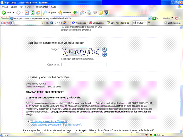Open the Marcadores dropdown in Google toolbar
Viewport: 183px width, 137px height.
[80, 23]
